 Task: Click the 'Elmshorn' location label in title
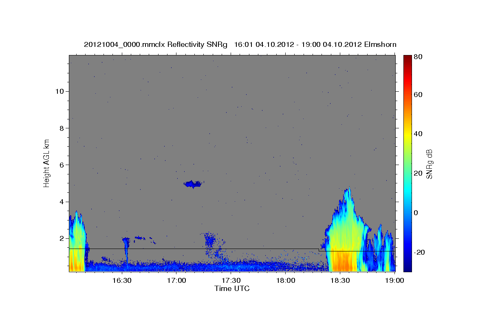coord(381,44)
